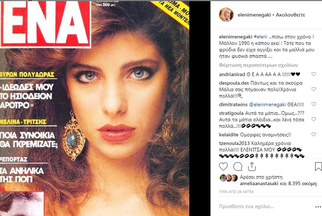Open the @elenimenegaki mention link
Screen dimensions: 322x216
pos(267,105)
